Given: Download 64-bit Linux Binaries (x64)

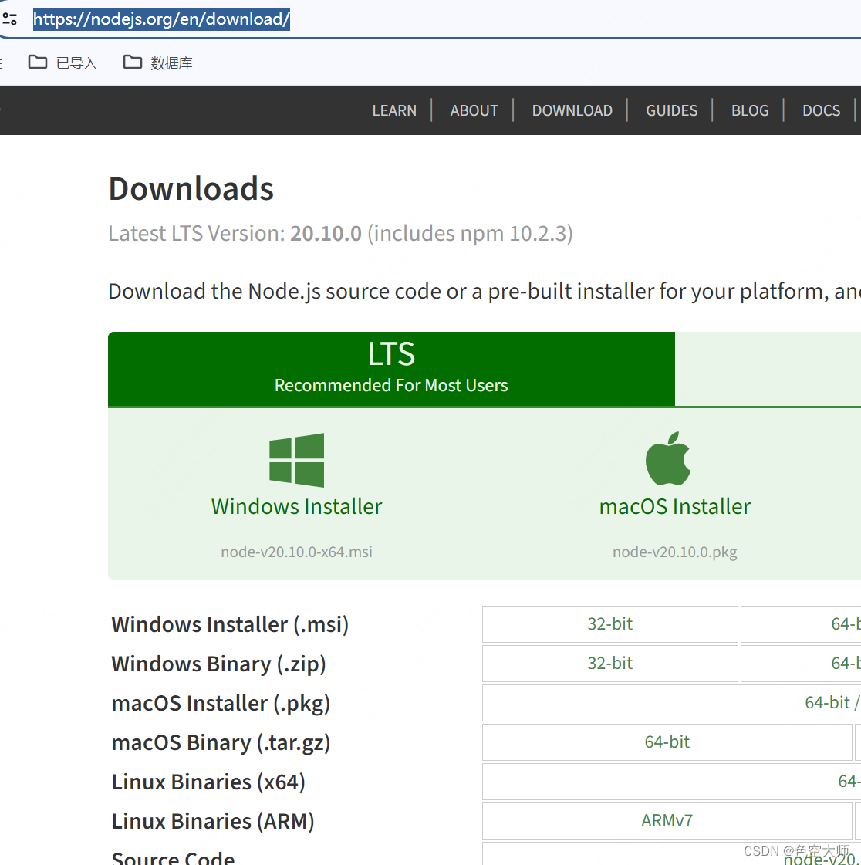Looking at the screenshot, I should click(x=672, y=781).
